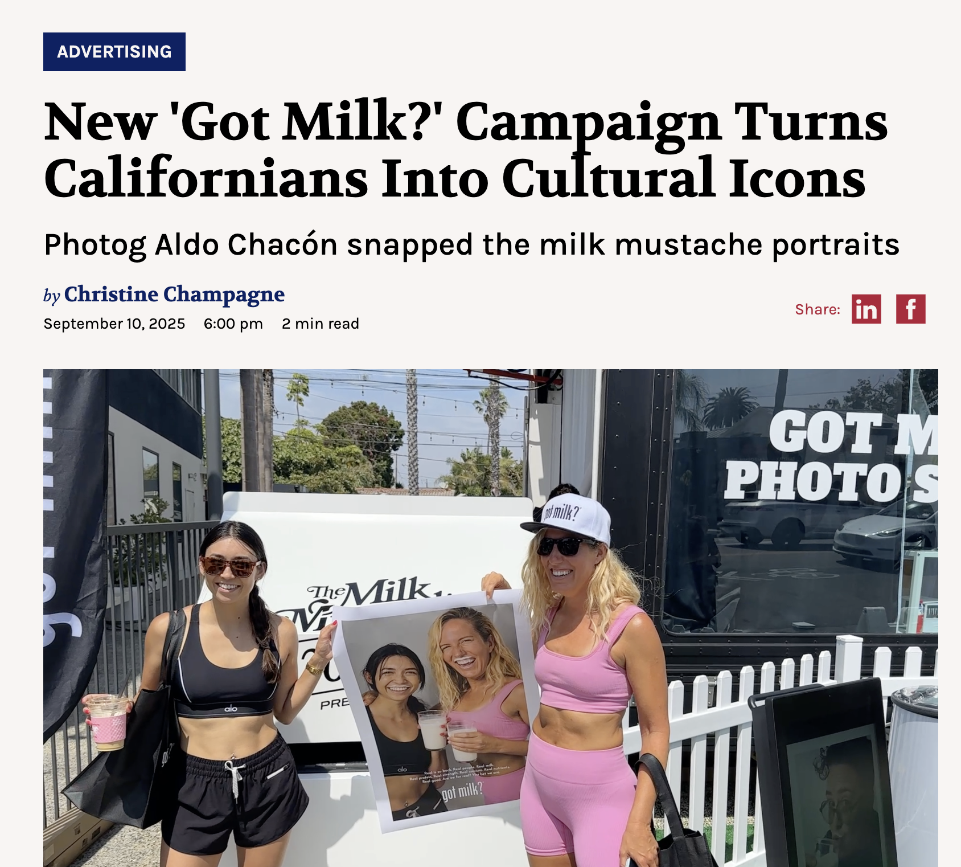Share article via LinkedIn icon

click(x=866, y=309)
